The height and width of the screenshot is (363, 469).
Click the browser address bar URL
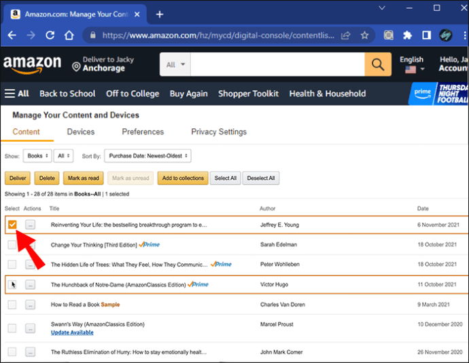pos(218,35)
